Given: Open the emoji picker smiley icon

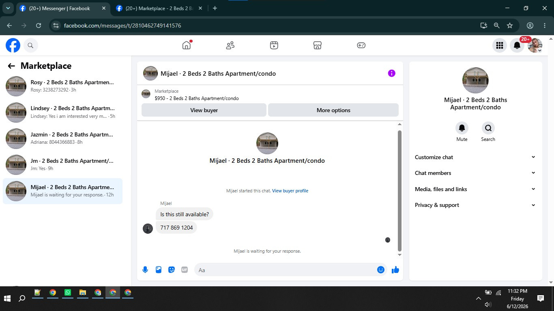Looking at the screenshot, I should coord(381,270).
